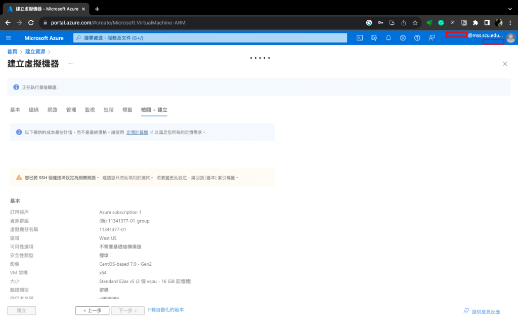
Task: Open the browser extensions puzzle icon
Action: (x=476, y=23)
